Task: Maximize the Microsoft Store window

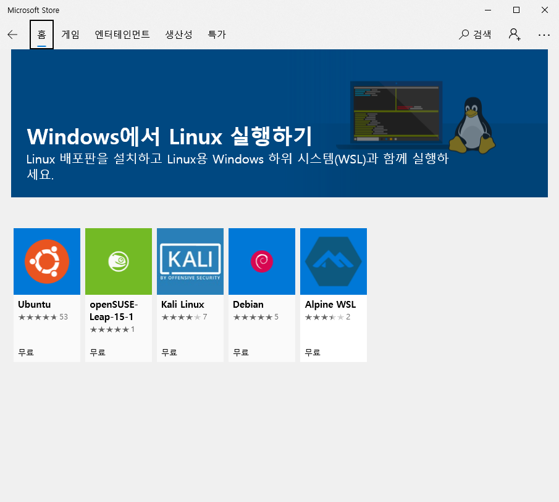Action: pos(516,10)
